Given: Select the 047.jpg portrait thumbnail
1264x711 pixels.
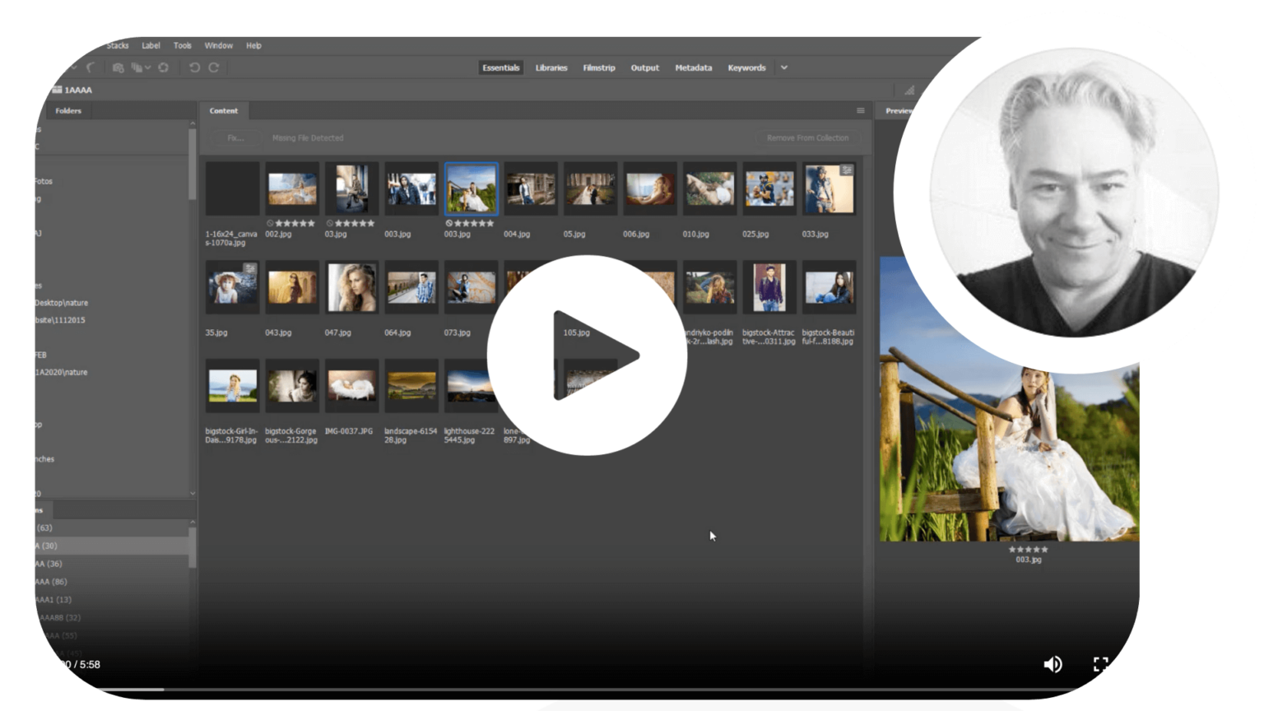Looking at the screenshot, I should (x=351, y=288).
